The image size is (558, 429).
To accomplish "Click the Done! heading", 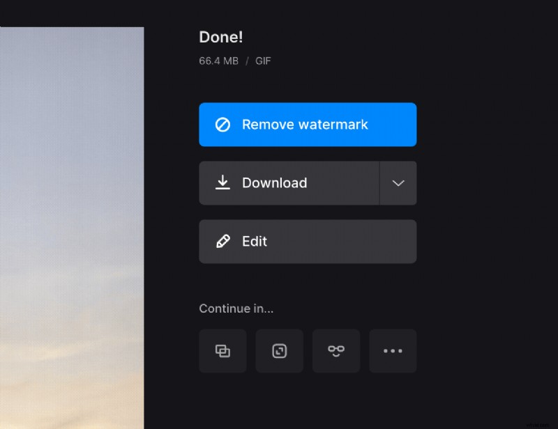I will point(220,37).
